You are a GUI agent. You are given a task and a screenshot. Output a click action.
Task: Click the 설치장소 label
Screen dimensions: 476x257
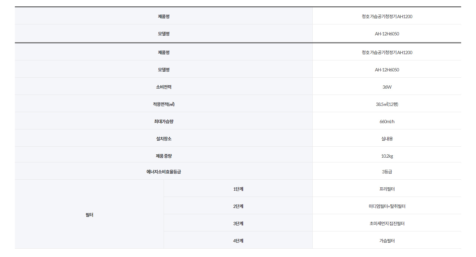[164, 138]
